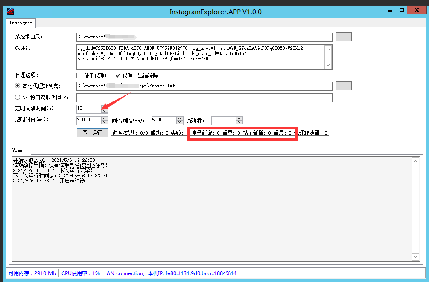
Task: Click the 超时时间(ms) label
Action: [32, 119]
